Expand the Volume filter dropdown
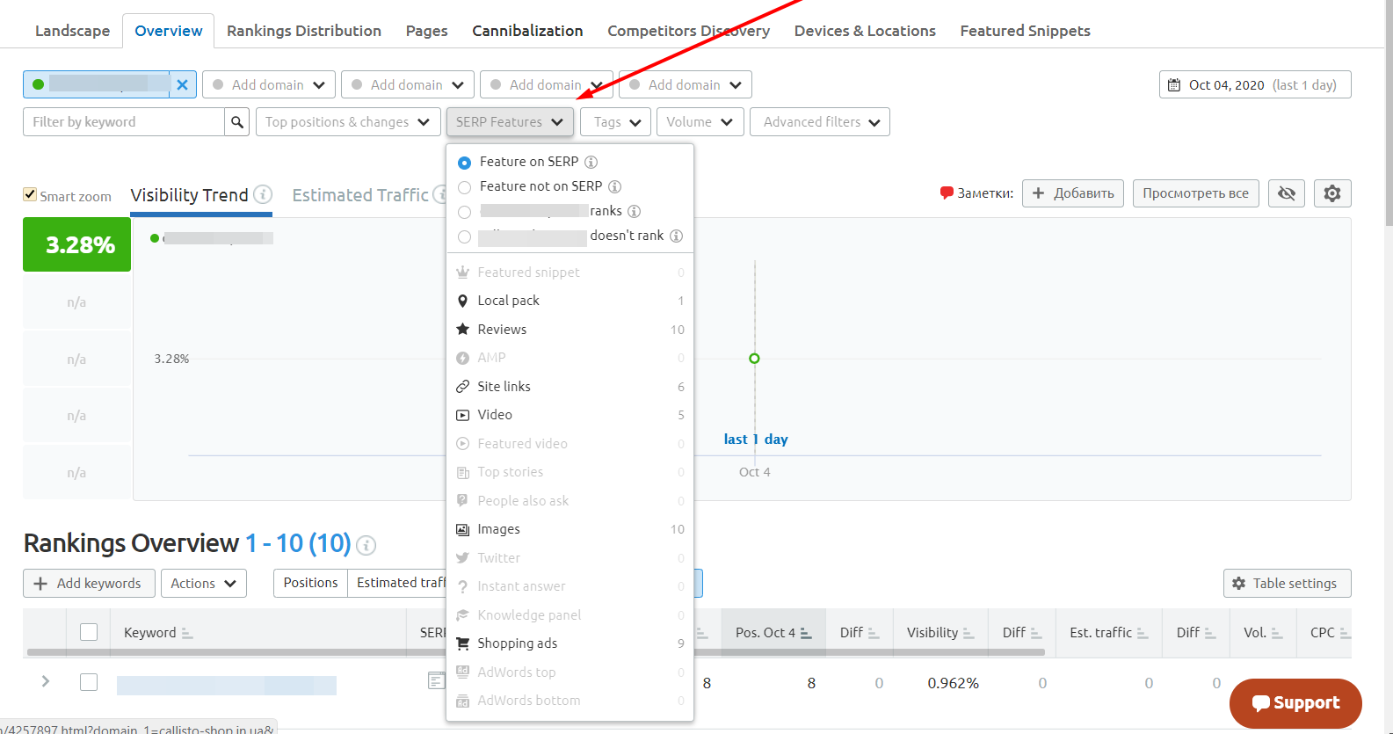Image resolution: width=1393 pixels, height=734 pixels. (x=700, y=122)
